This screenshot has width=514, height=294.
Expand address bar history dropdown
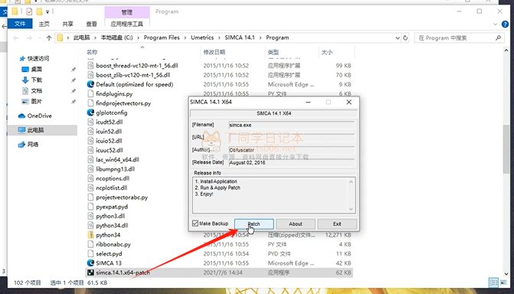398,38
